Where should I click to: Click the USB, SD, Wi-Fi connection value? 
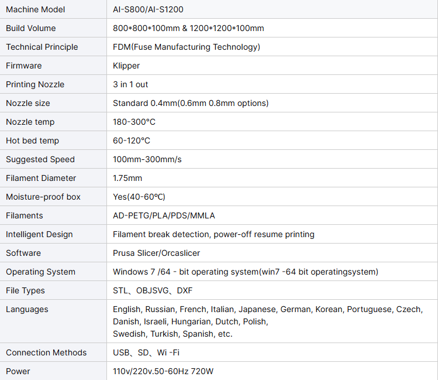coord(145,352)
